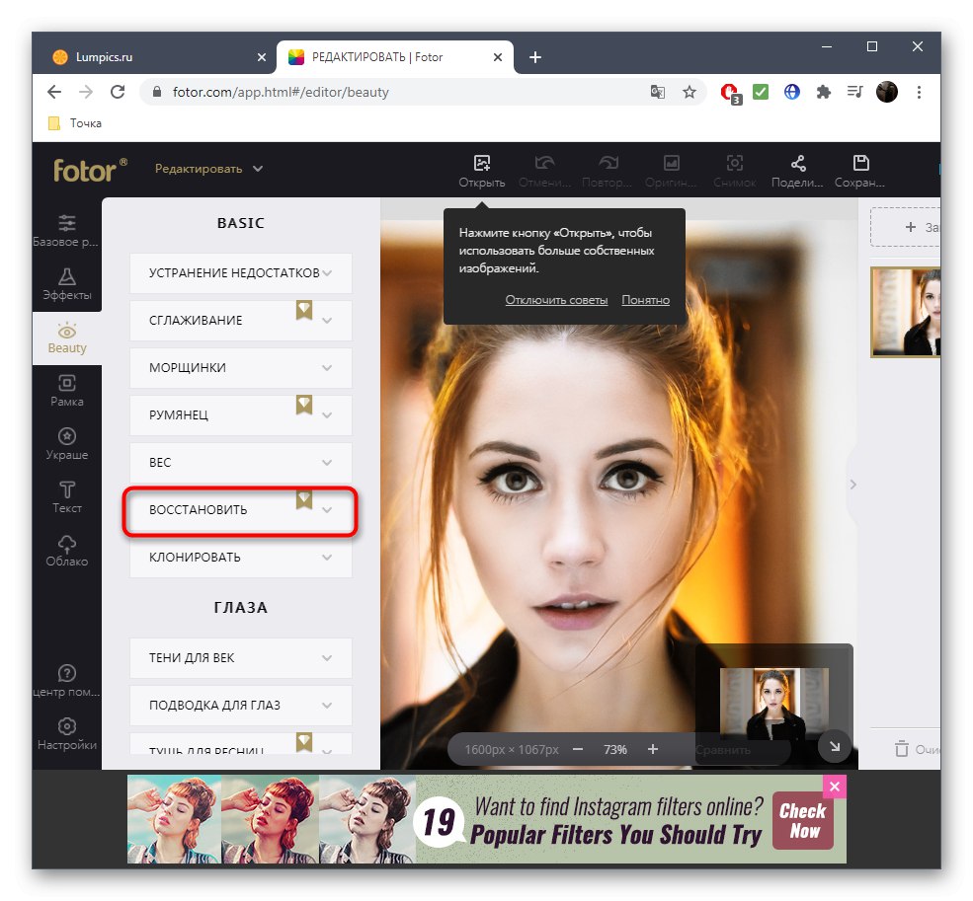The image size is (973, 901).
Task: Open the browser extensions puzzle icon
Action: tap(824, 93)
